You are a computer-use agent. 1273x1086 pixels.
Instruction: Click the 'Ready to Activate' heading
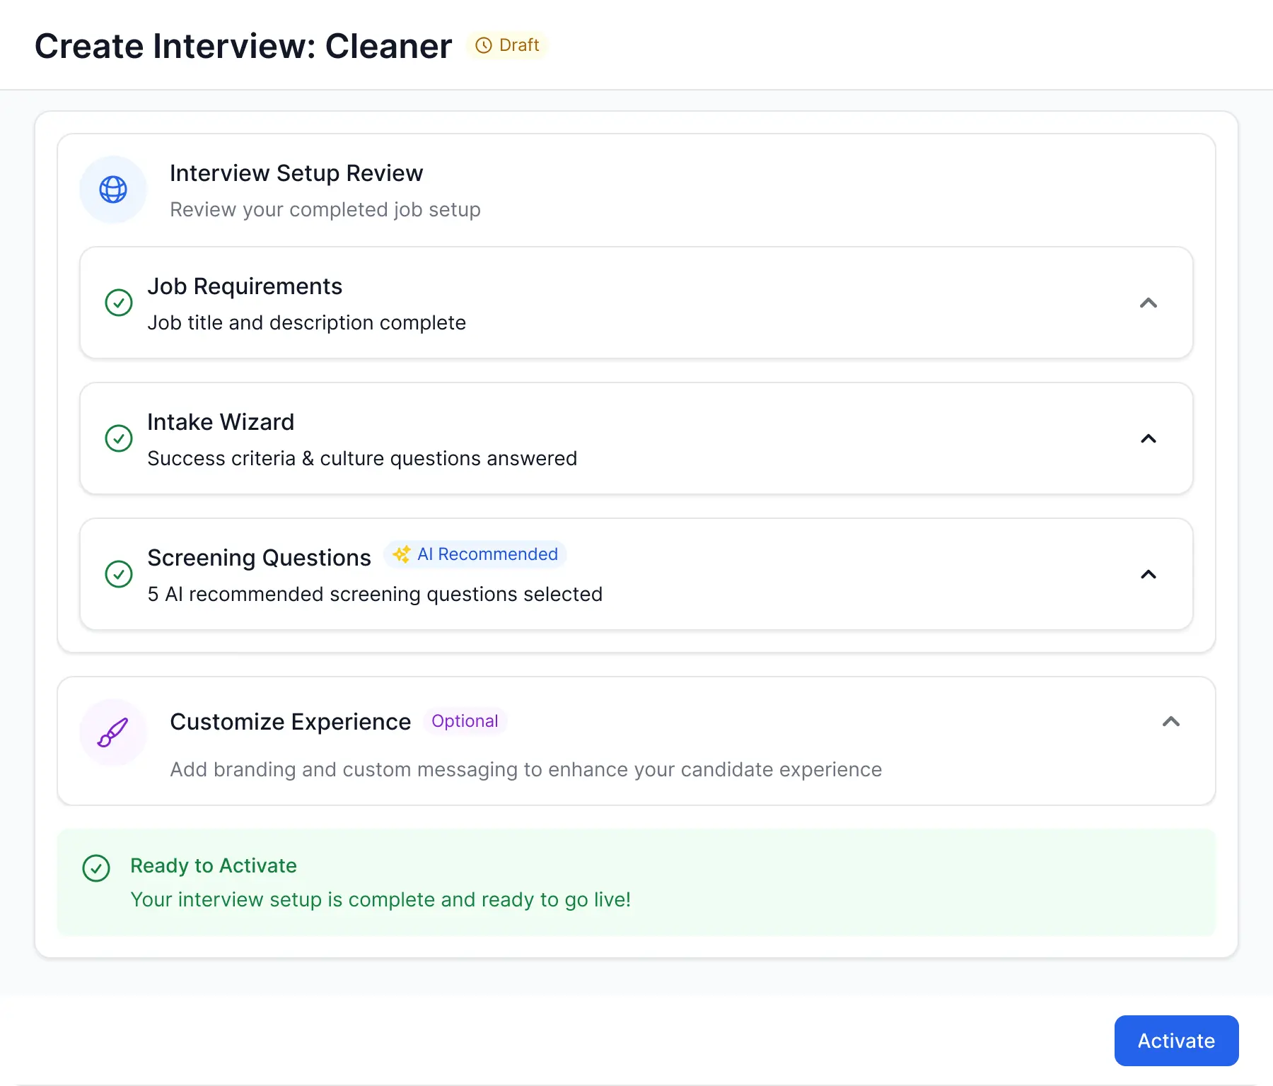(x=214, y=865)
